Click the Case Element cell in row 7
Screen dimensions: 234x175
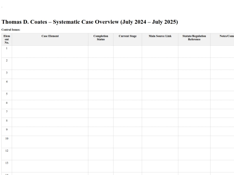coord(50,113)
